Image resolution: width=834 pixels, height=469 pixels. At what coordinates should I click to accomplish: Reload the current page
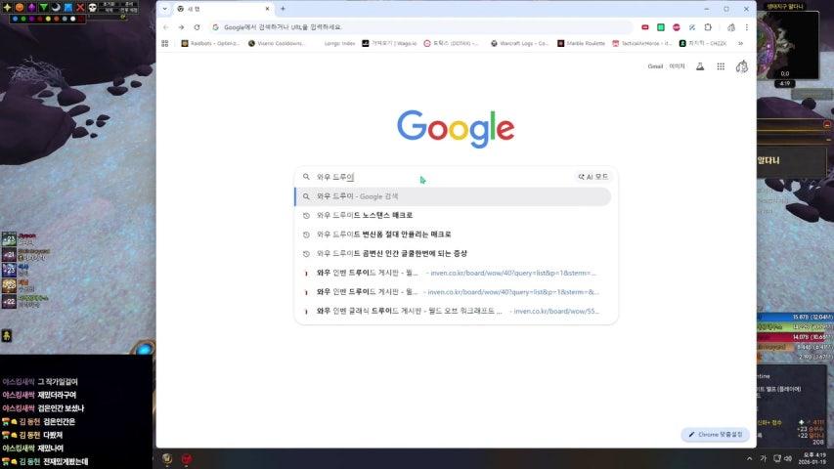click(x=197, y=27)
